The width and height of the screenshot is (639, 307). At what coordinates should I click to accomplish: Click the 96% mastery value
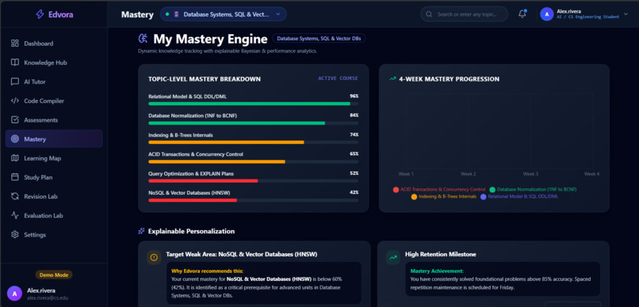[354, 97]
